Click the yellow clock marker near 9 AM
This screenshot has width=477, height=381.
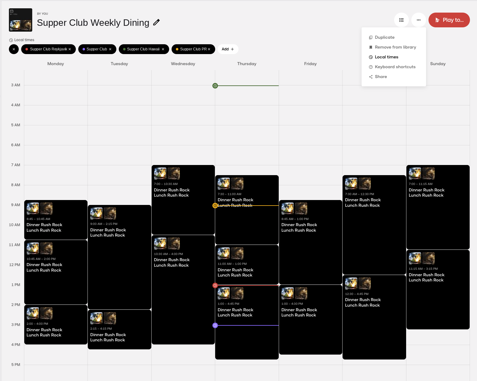pyautogui.click(x=215, y=206)
